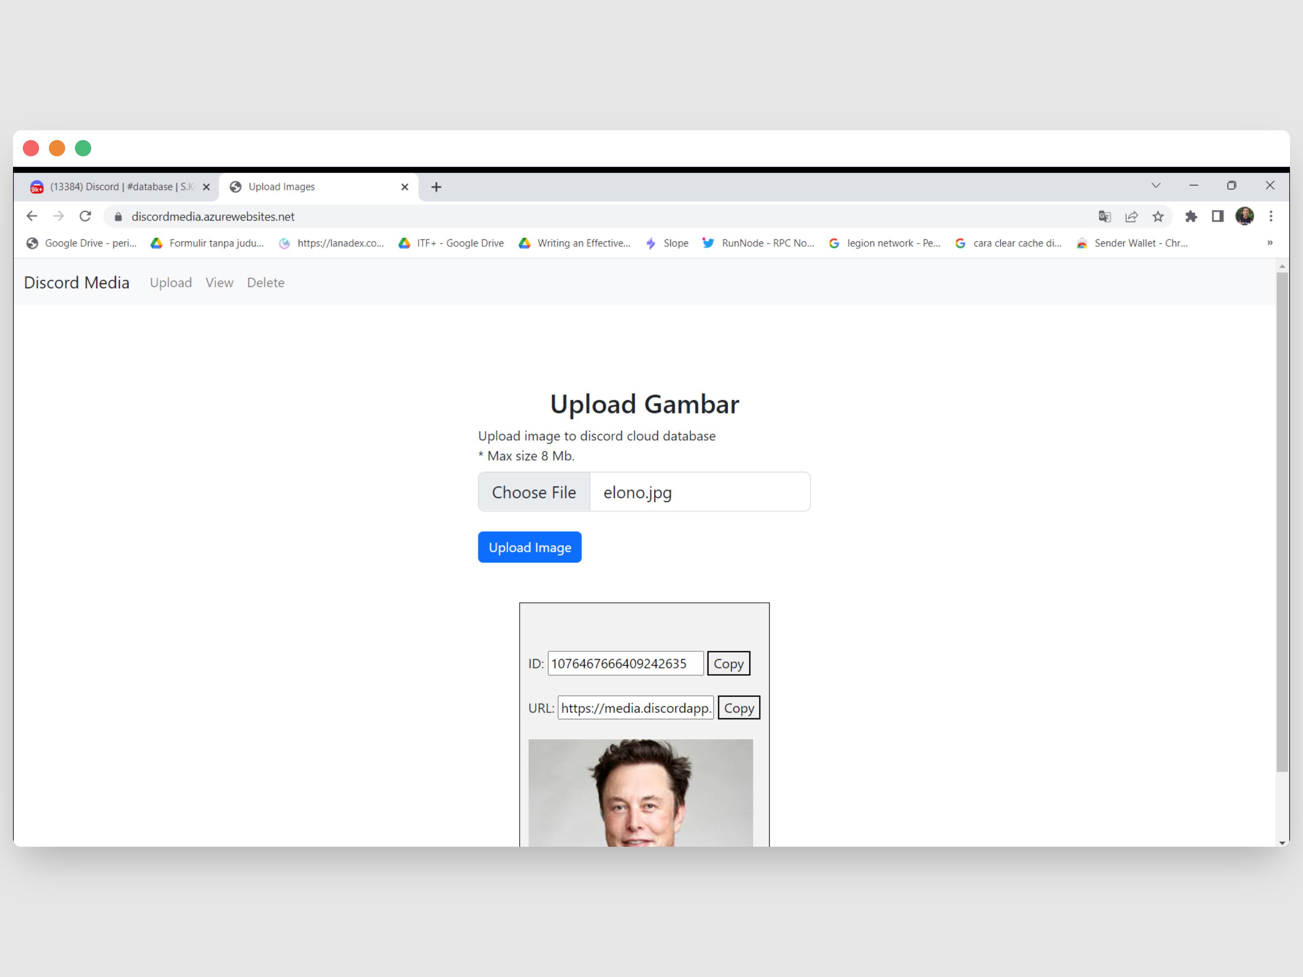1303x977 pixels.
Task: Open the Chrome profile avatar
Action: (1244, 216)
